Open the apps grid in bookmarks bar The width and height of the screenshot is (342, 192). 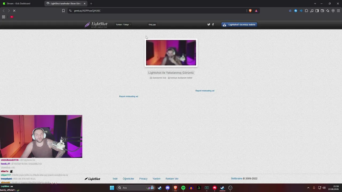click(x=3, y=17)
